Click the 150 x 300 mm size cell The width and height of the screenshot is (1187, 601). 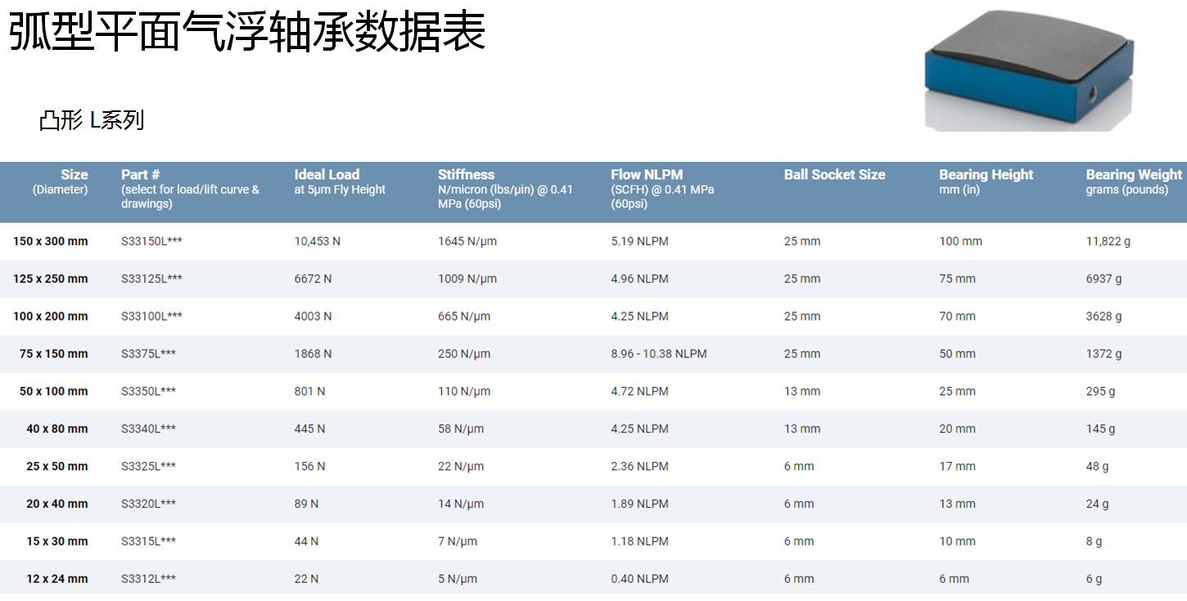coord(51,241)
